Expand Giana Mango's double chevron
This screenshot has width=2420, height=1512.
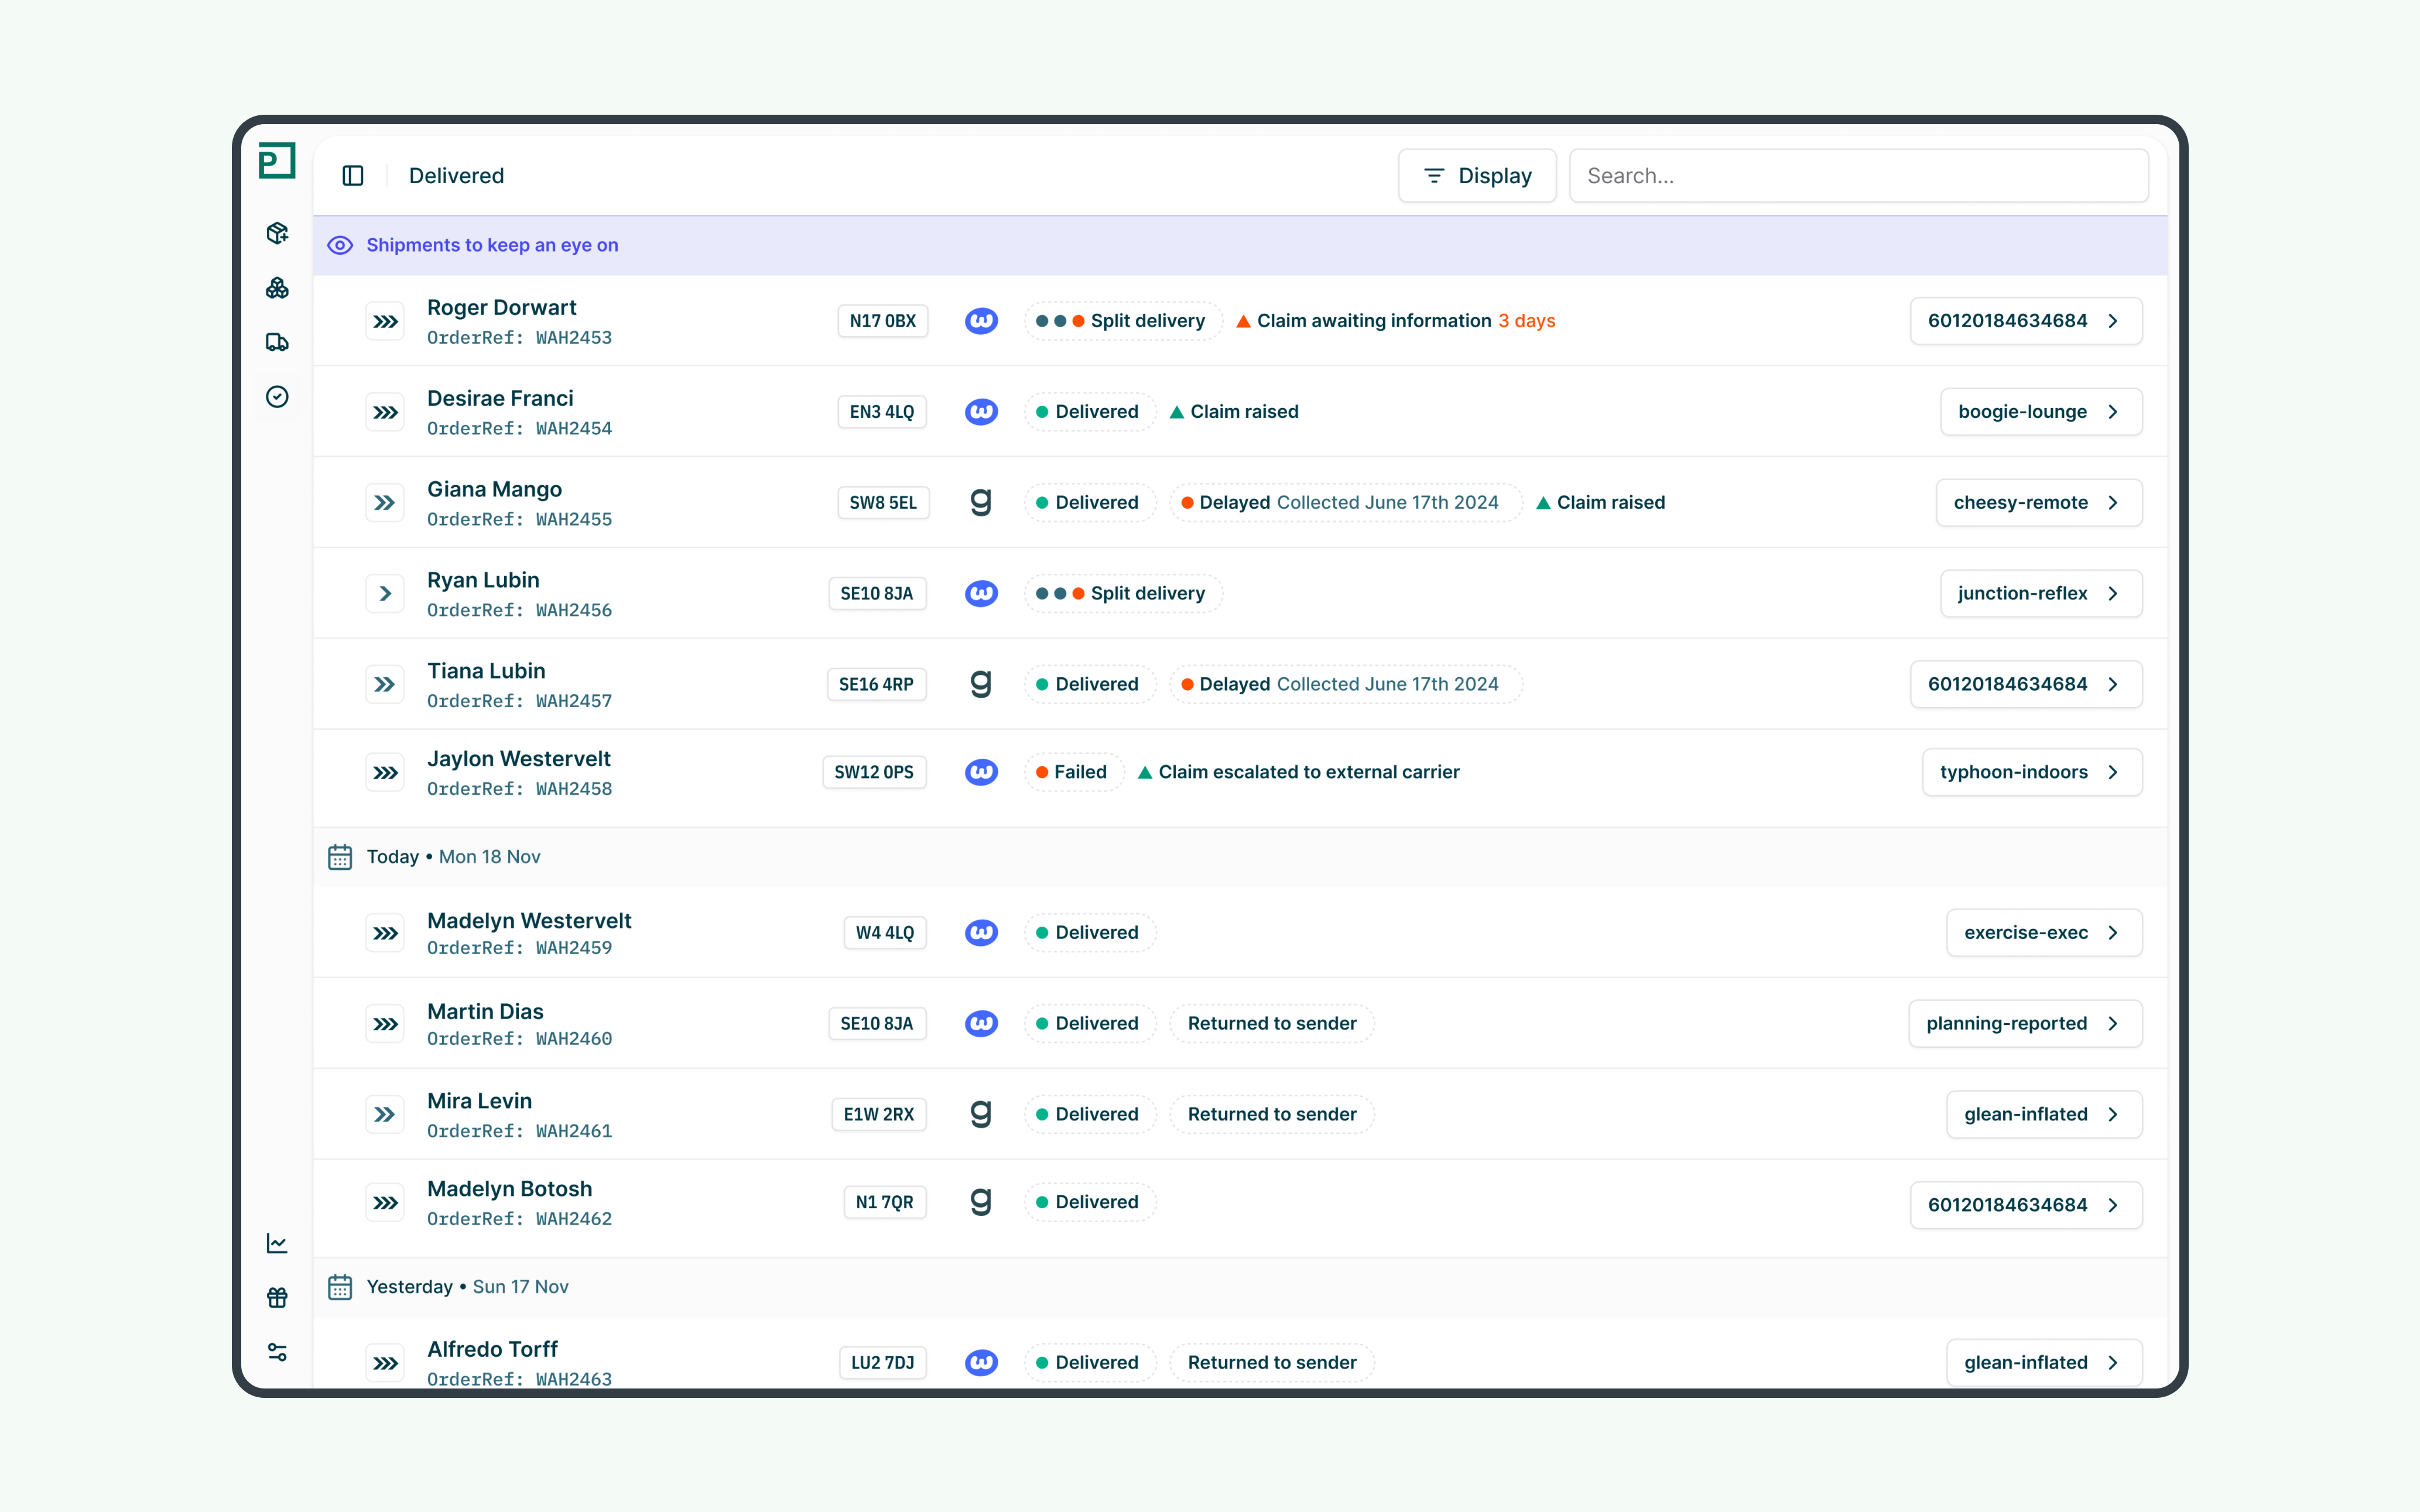(x=385, y=503)
